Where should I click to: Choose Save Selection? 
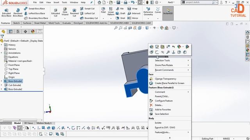(x=170, y=114)
